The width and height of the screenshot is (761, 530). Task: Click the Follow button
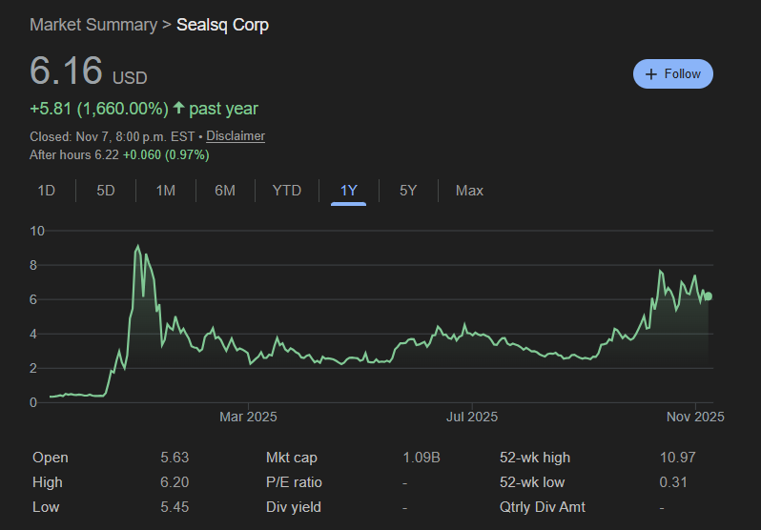tap(672, 73)
